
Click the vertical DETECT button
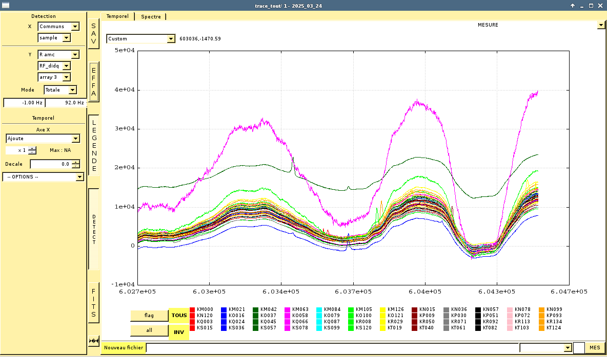coord(94,229)
